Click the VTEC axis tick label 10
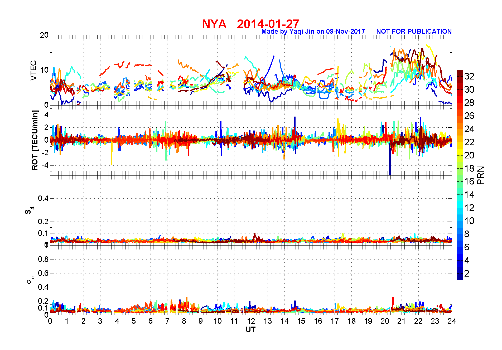The image size is (502, 350). tap(44, 70)
